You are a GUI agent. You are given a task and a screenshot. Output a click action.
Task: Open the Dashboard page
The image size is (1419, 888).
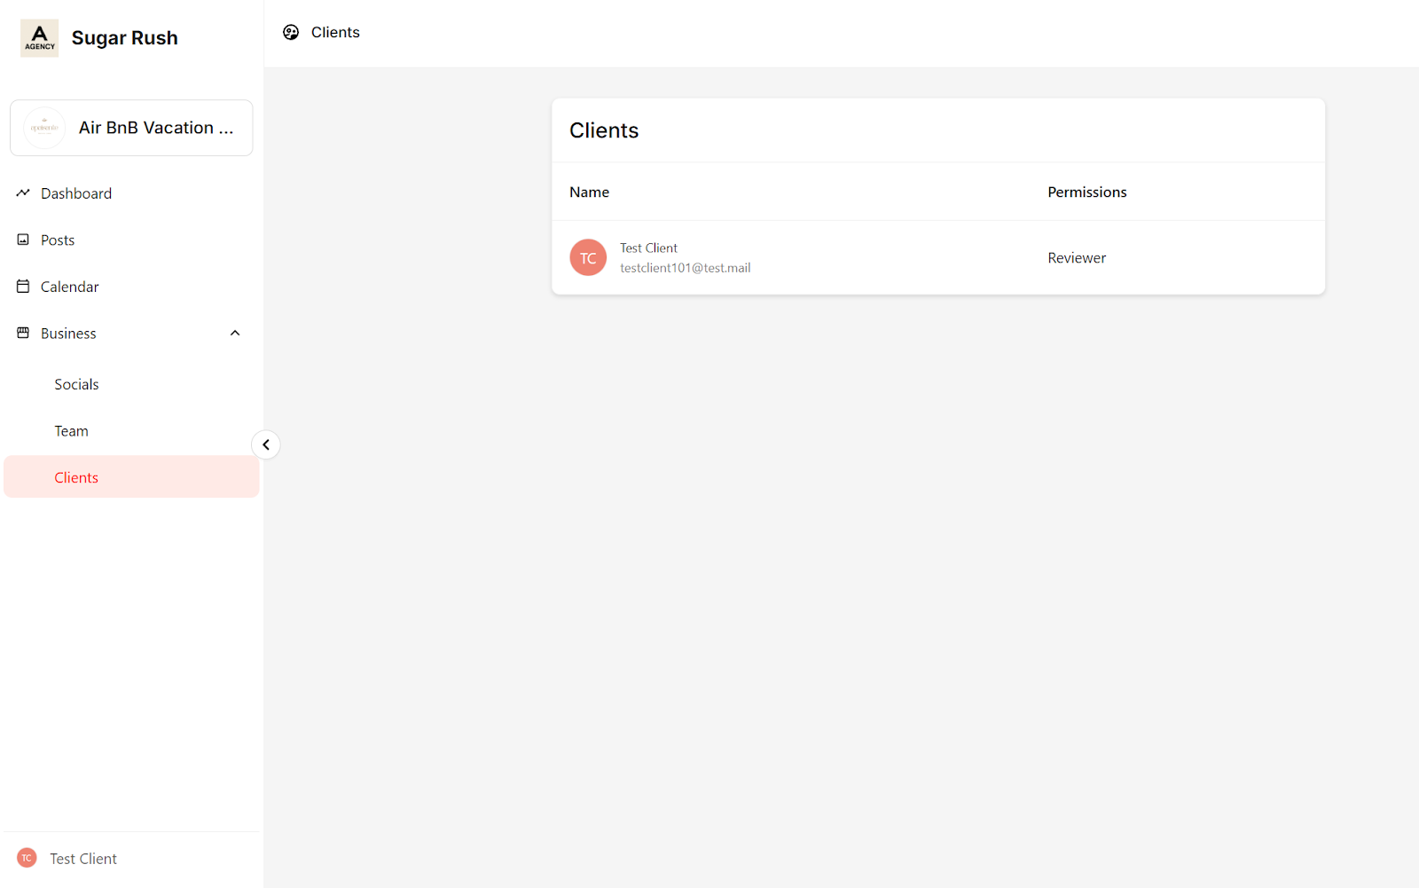[76, 193]
